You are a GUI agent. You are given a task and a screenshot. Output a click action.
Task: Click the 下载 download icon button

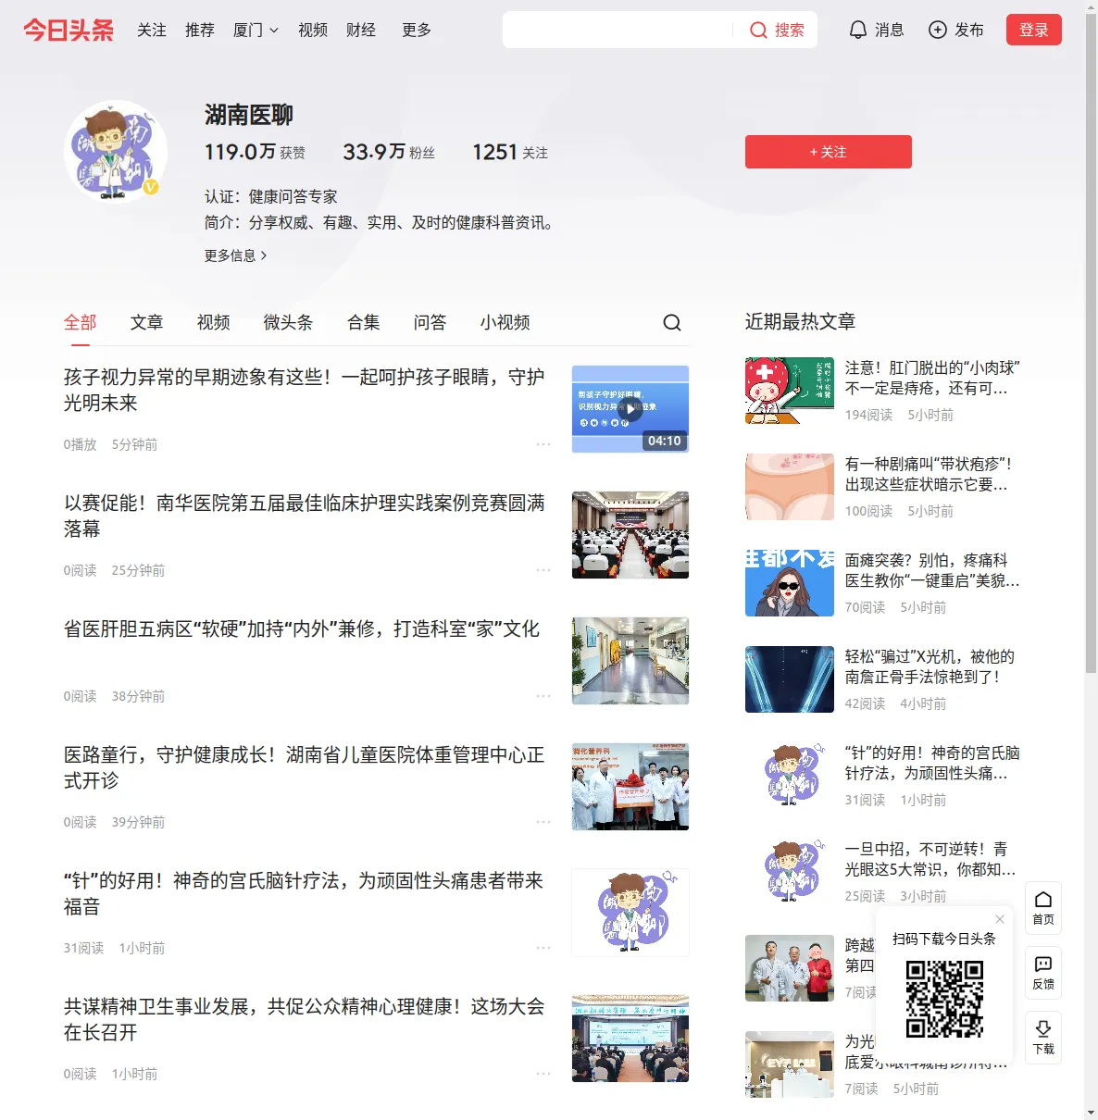coord(1043,1038)
